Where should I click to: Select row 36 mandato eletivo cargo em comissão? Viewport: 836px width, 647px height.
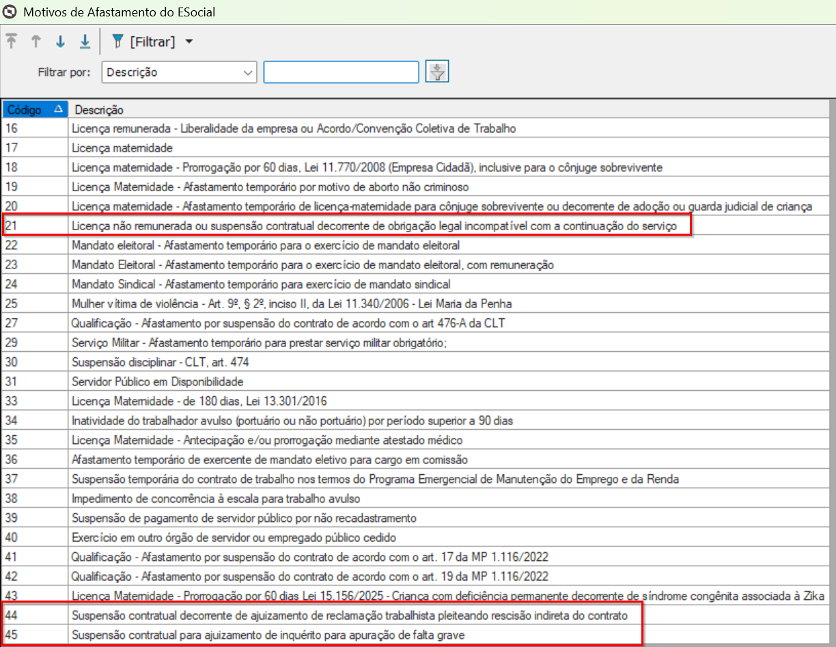[415, 460]
